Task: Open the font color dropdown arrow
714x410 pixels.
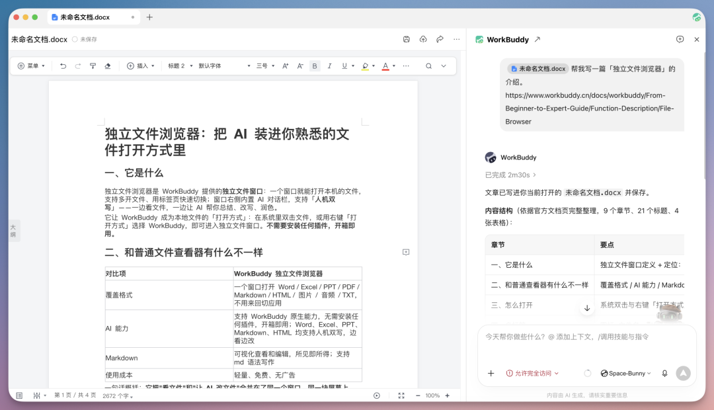Action: [x=394, y=66]
